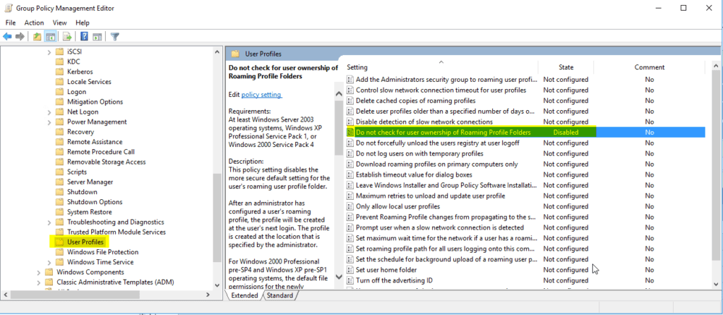The height and width of the screenshot is (315, 723).
Task: Click the policy icon beside Set user home folder
Action: point(350,270)
